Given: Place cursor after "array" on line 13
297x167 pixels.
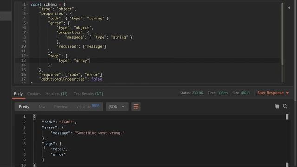Looking at the screenshot, I should point(90,60).
